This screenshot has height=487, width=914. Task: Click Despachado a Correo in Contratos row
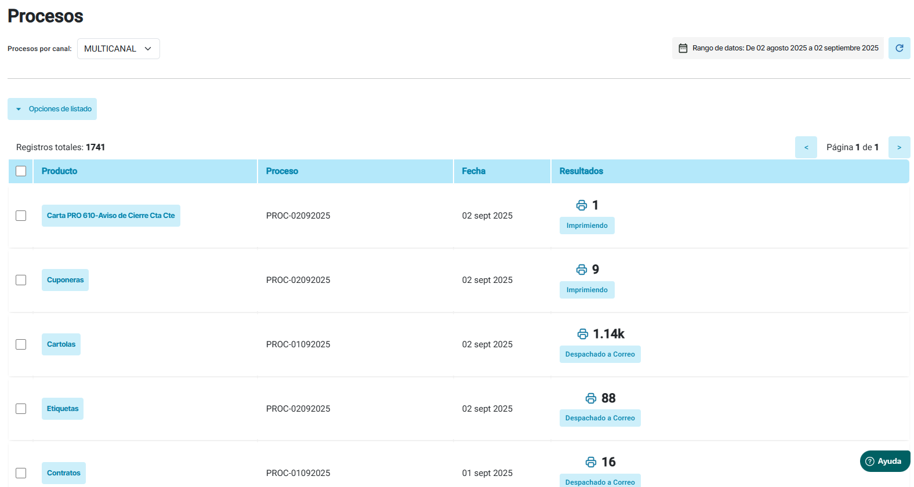tap(600, 481)
